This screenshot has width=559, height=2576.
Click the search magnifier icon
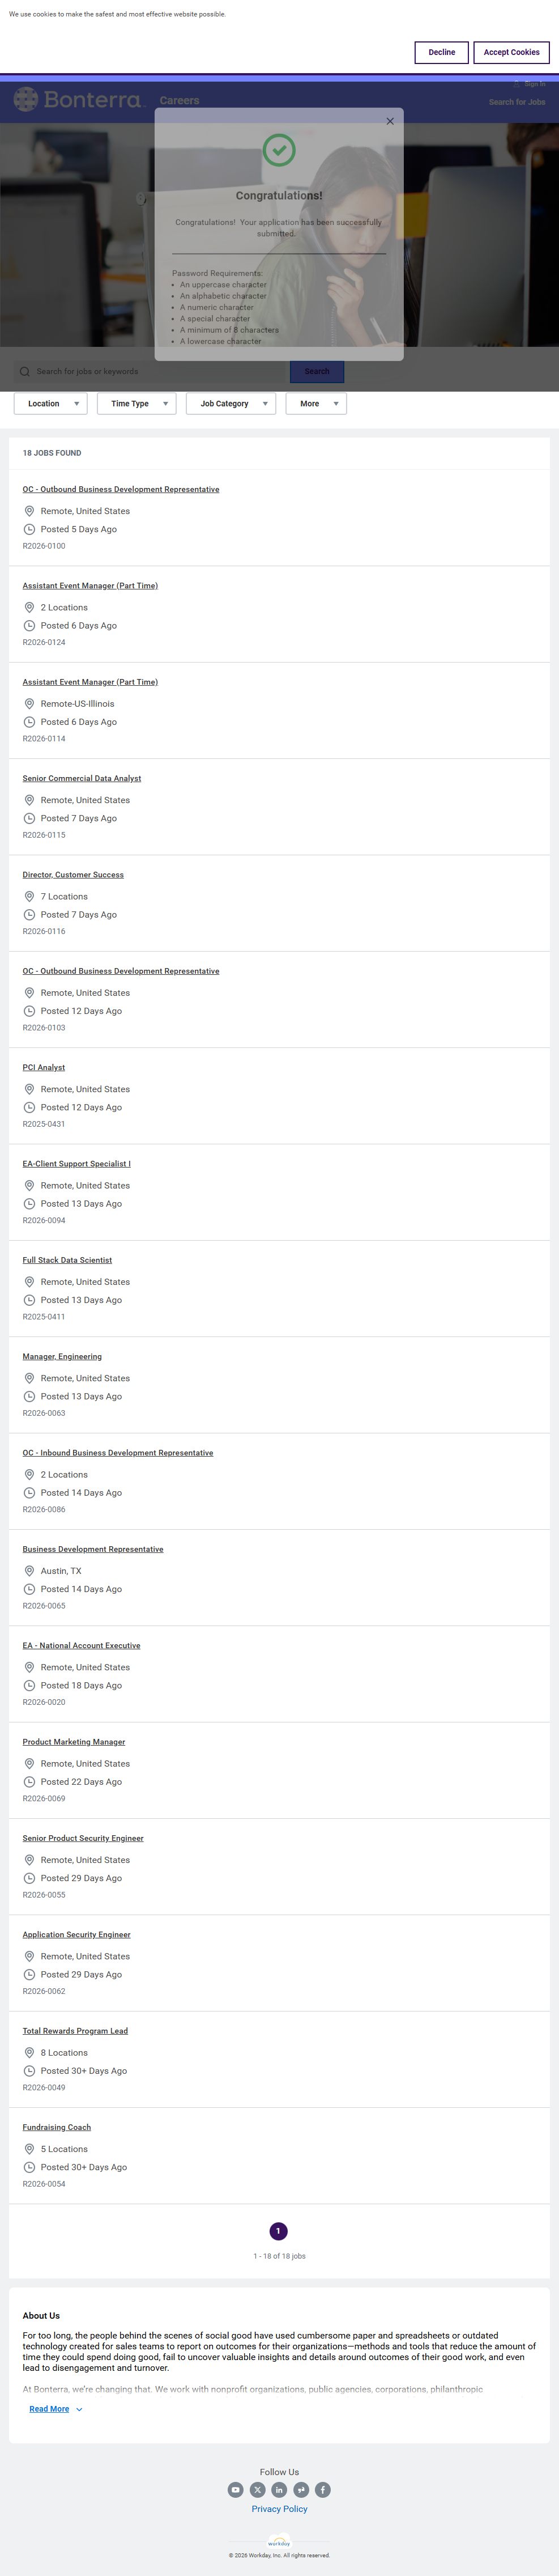[25, 371]
